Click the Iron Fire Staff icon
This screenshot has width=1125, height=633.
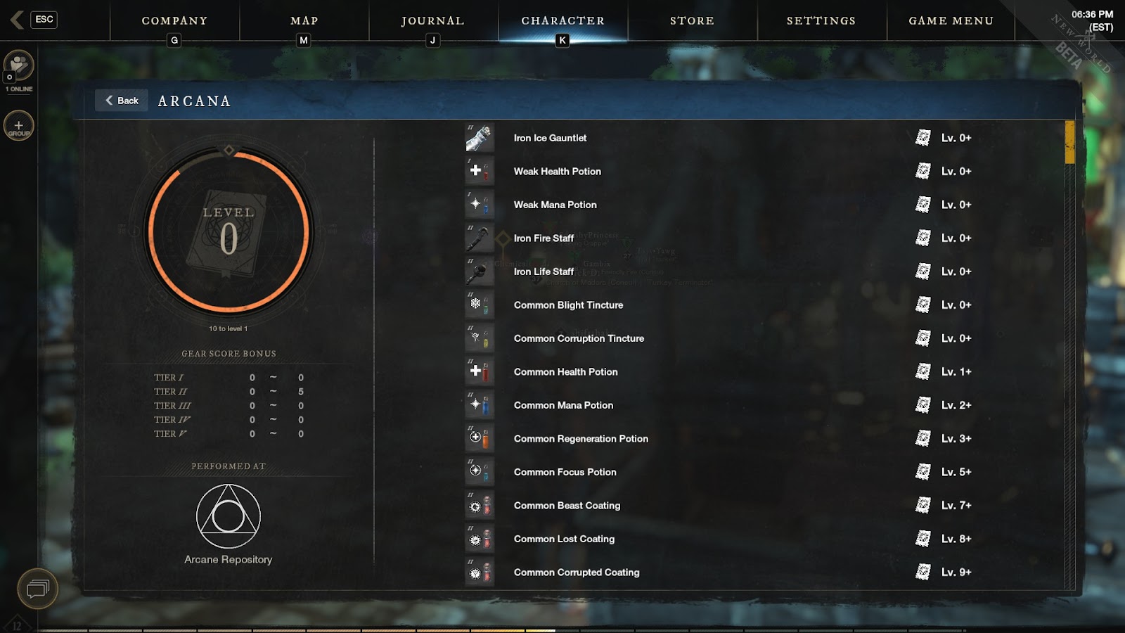point(480,238)
